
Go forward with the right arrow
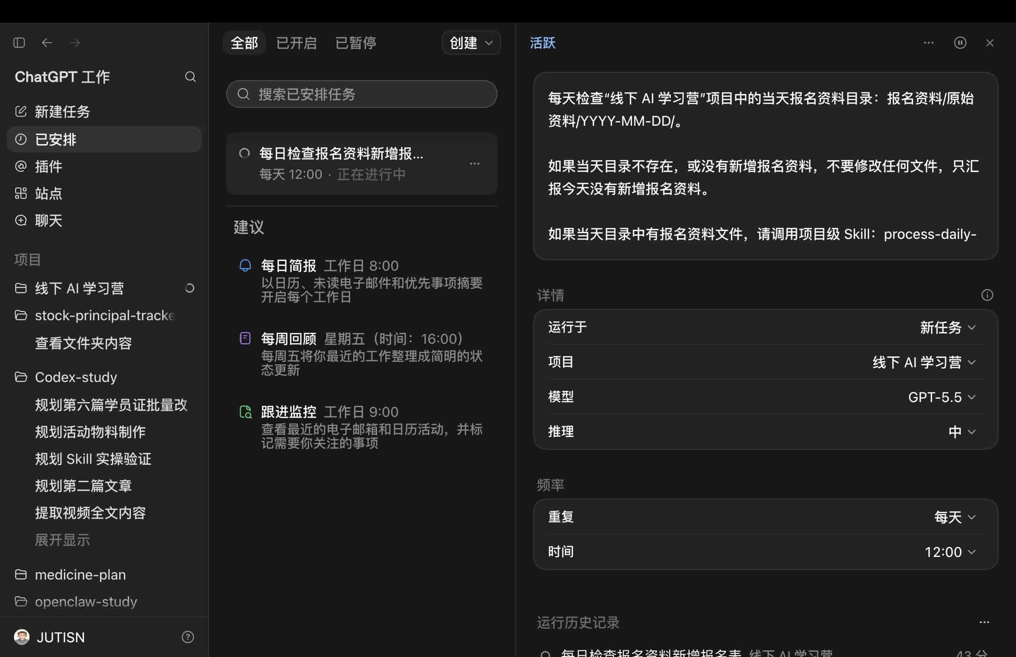tap(75, 43)
